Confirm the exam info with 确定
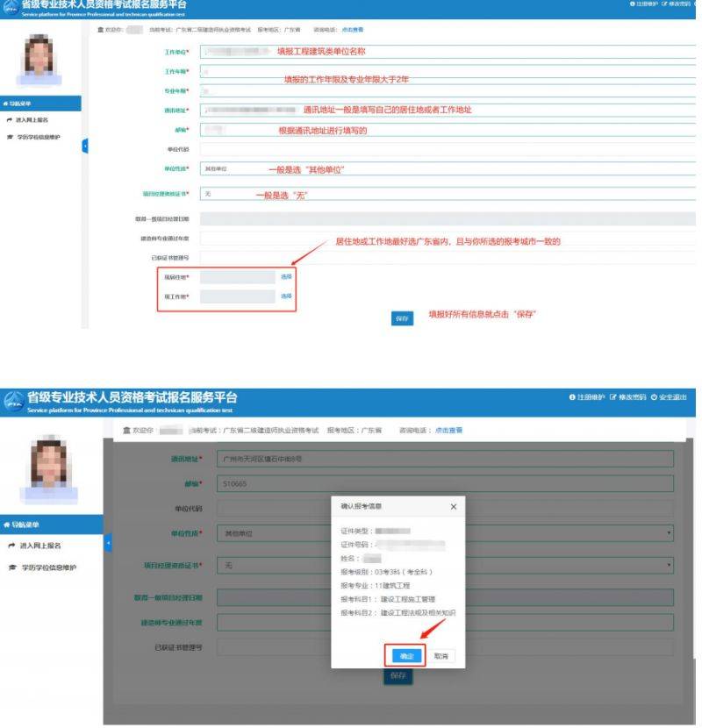The width and height of the screenshot is (702, 728). 406,656
